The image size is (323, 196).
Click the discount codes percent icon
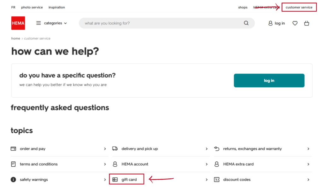coord(217,180)
